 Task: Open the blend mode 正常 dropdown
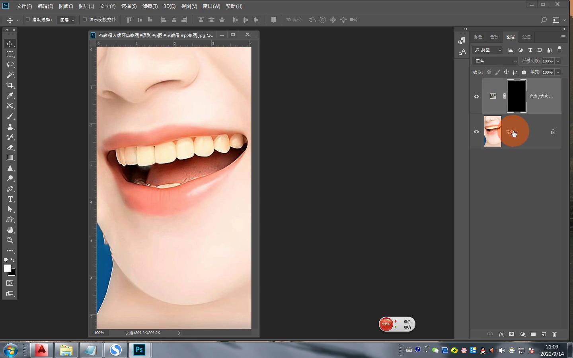(495, 61)
